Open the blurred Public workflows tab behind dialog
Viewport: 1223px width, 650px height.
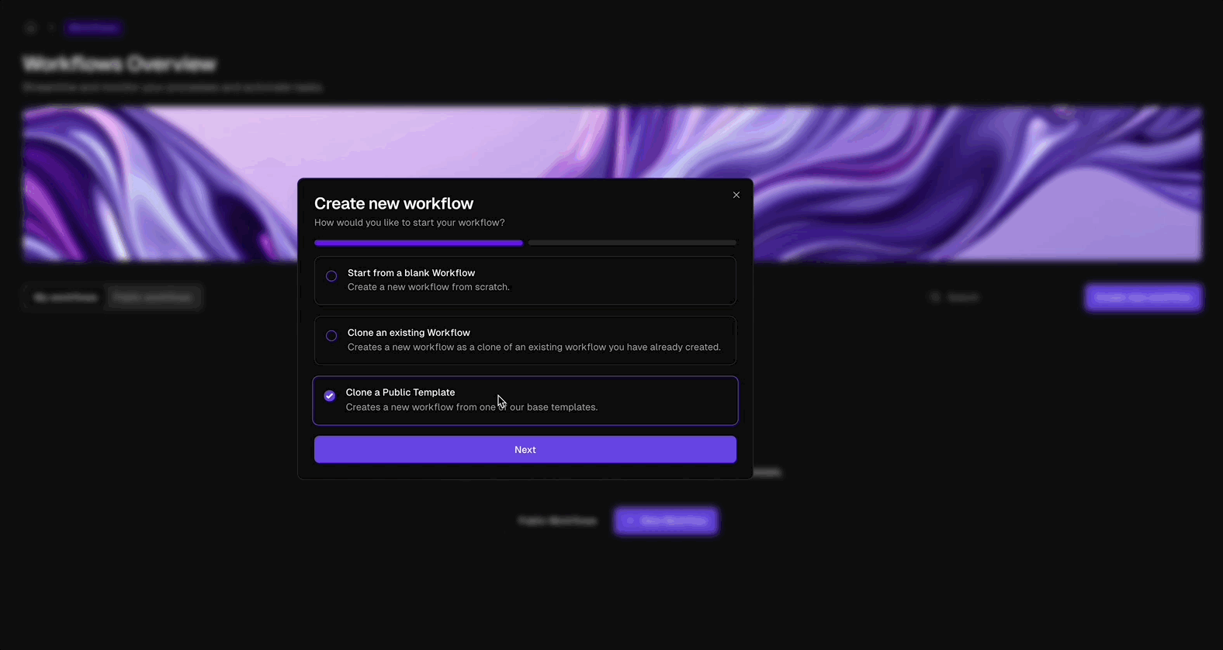coord(153,297)
